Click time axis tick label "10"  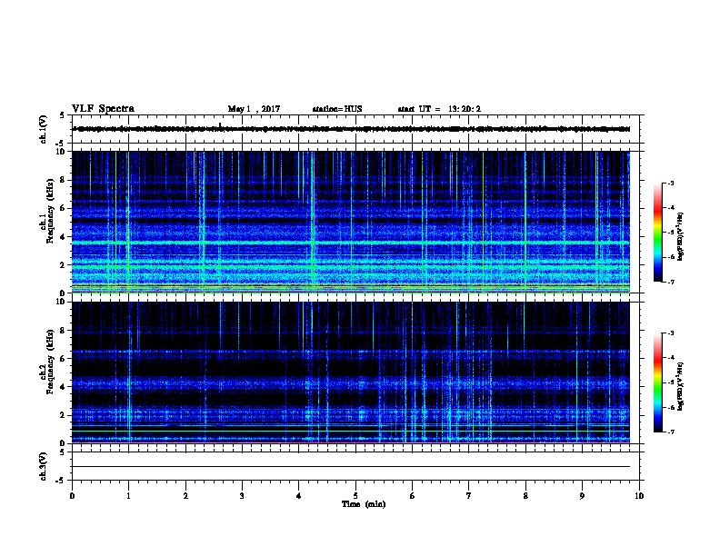pos(639,496)
